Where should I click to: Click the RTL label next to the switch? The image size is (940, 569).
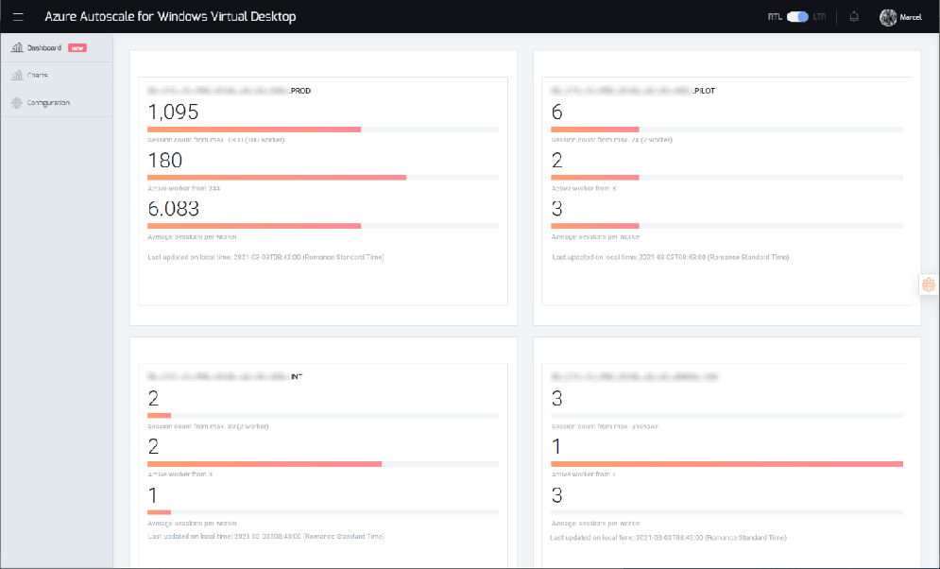tap(775, 17)
